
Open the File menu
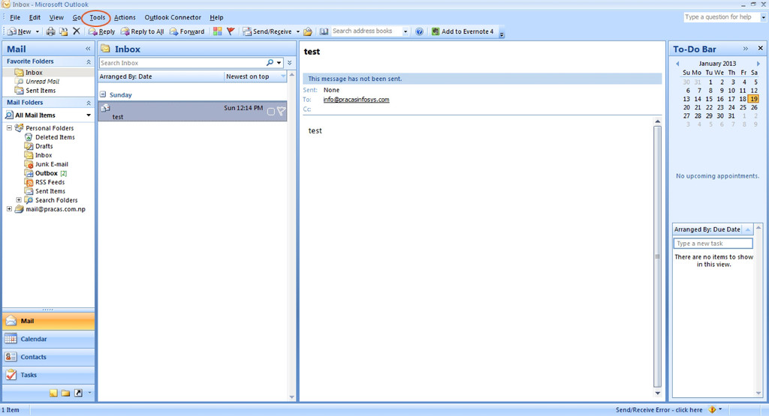pos(15,17)
